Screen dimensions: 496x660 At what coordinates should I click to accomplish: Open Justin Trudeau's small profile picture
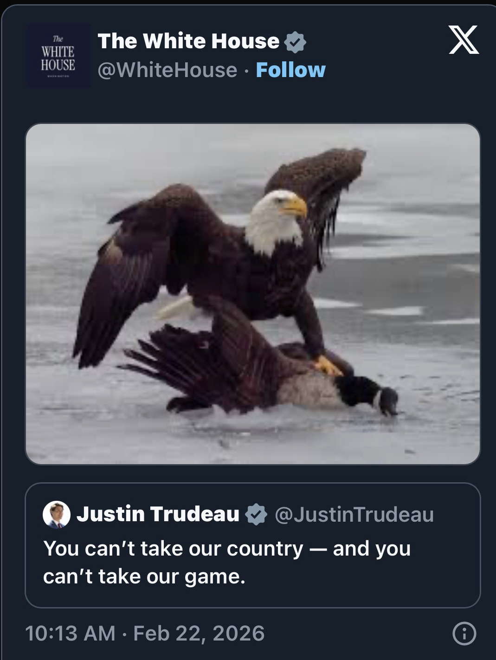coord(57,515)
